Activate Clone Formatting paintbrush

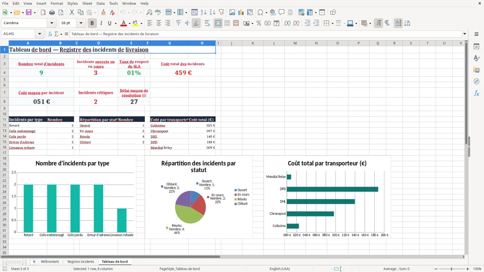[103, 12]
